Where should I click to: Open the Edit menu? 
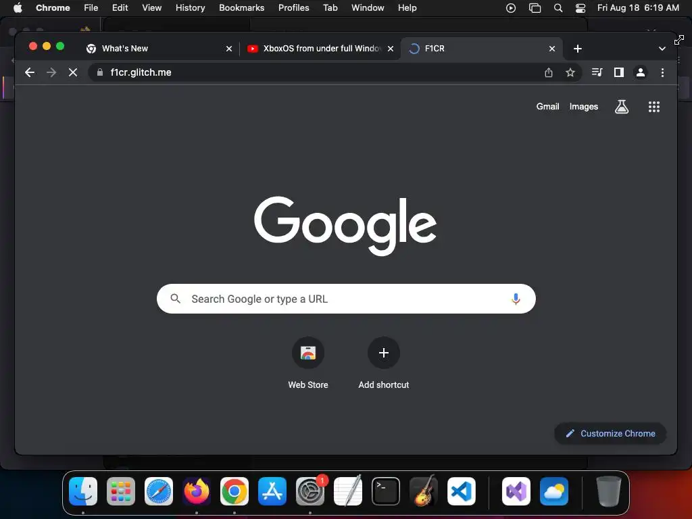[120, 8]
